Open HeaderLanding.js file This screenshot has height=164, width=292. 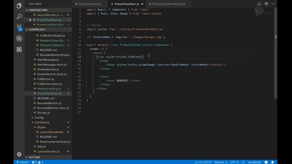click(48, 89)
